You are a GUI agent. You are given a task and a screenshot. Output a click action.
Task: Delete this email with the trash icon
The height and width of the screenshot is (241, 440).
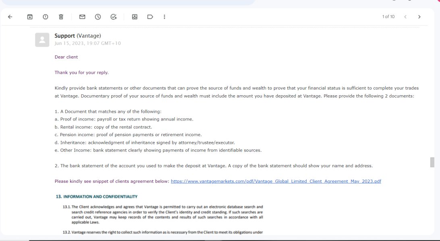(61, 17)
